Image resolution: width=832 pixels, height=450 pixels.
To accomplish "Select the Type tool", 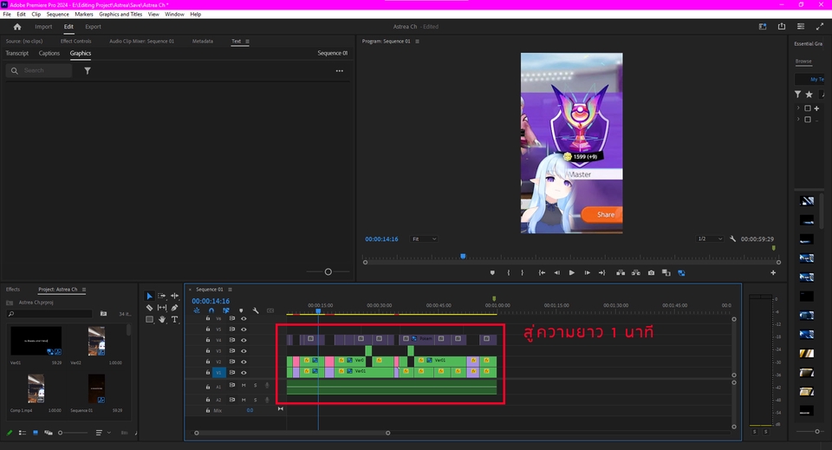I will click(x=174, y=319).
